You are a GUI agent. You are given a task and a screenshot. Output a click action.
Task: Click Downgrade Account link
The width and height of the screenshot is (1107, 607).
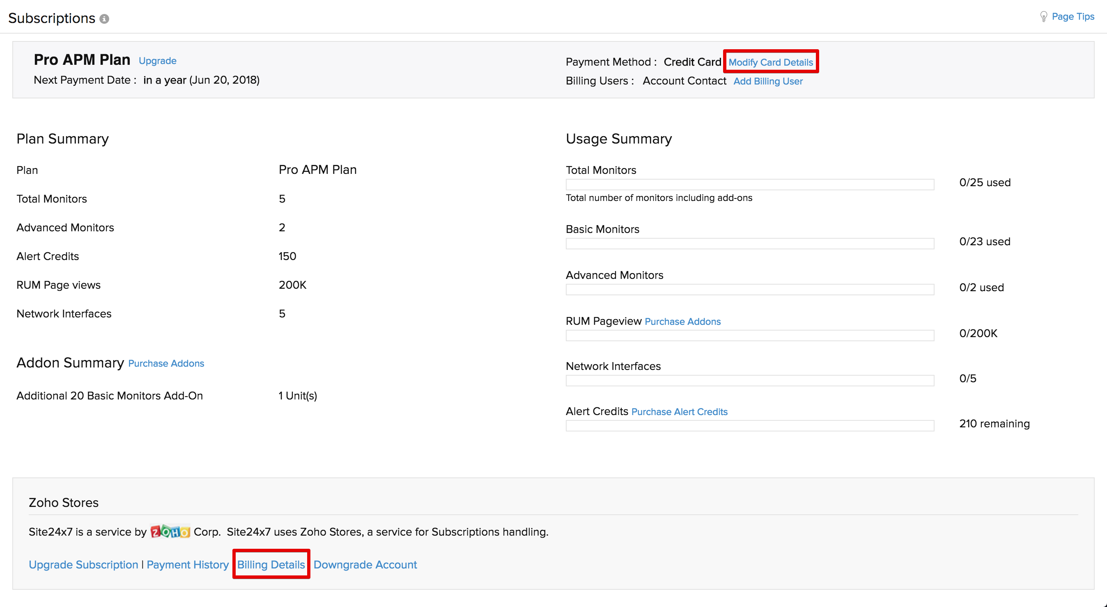(365, 564)
